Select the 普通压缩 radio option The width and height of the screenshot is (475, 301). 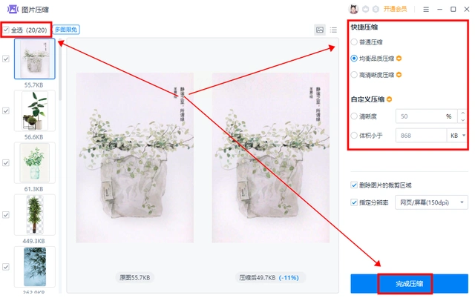click(354, 42)
